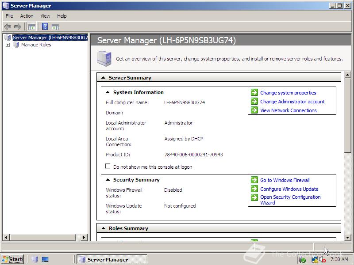Collapse the Security Summary subsection
This screenshot has width=354, height=265.
click(108, 180)
